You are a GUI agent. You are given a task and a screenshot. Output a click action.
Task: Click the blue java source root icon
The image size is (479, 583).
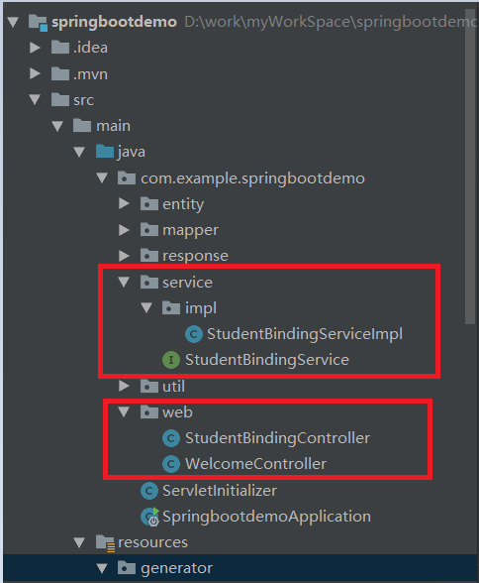click(105, 152)
